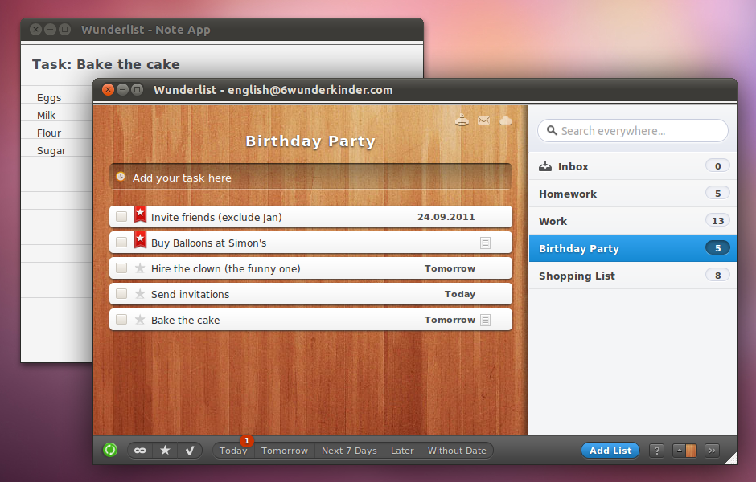This screenshot has width=756, height=482.
Task: Click the Inbox tray icon
Action: pos(545,166)
